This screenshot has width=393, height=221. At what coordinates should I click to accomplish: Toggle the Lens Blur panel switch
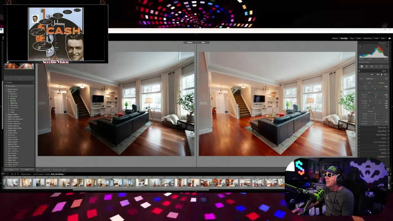pyautogui.click(x=359, y=149)
